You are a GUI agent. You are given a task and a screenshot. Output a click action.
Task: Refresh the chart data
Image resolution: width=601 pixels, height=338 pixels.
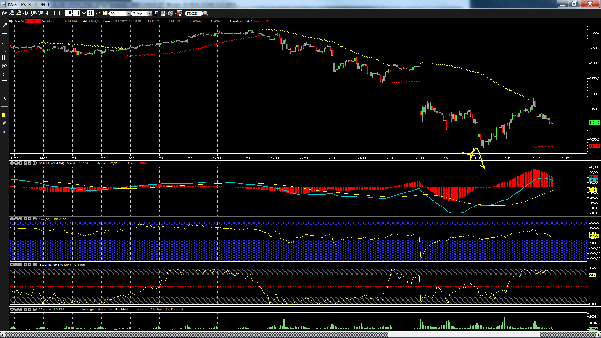click(171, 13)
